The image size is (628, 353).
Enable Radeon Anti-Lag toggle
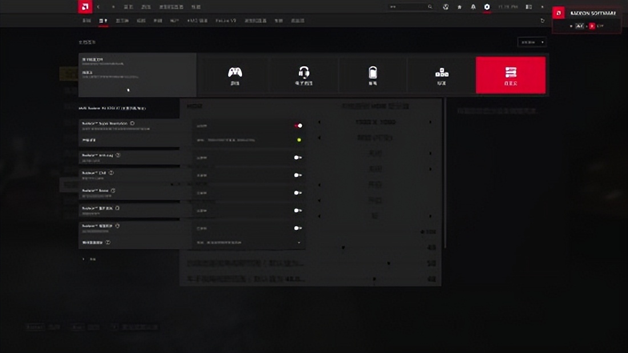(297, 158)
